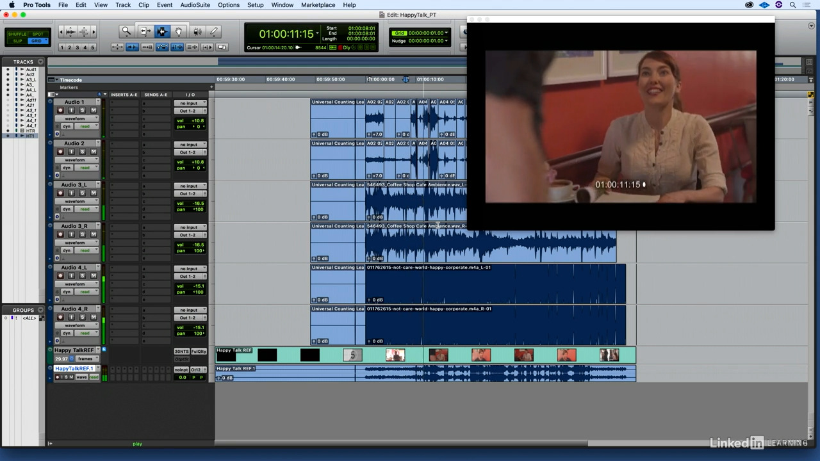The height and width of the screenshot is (461, 820).
Task: Select the <ALL> group in Groups list
Action: tap(29, 318)
